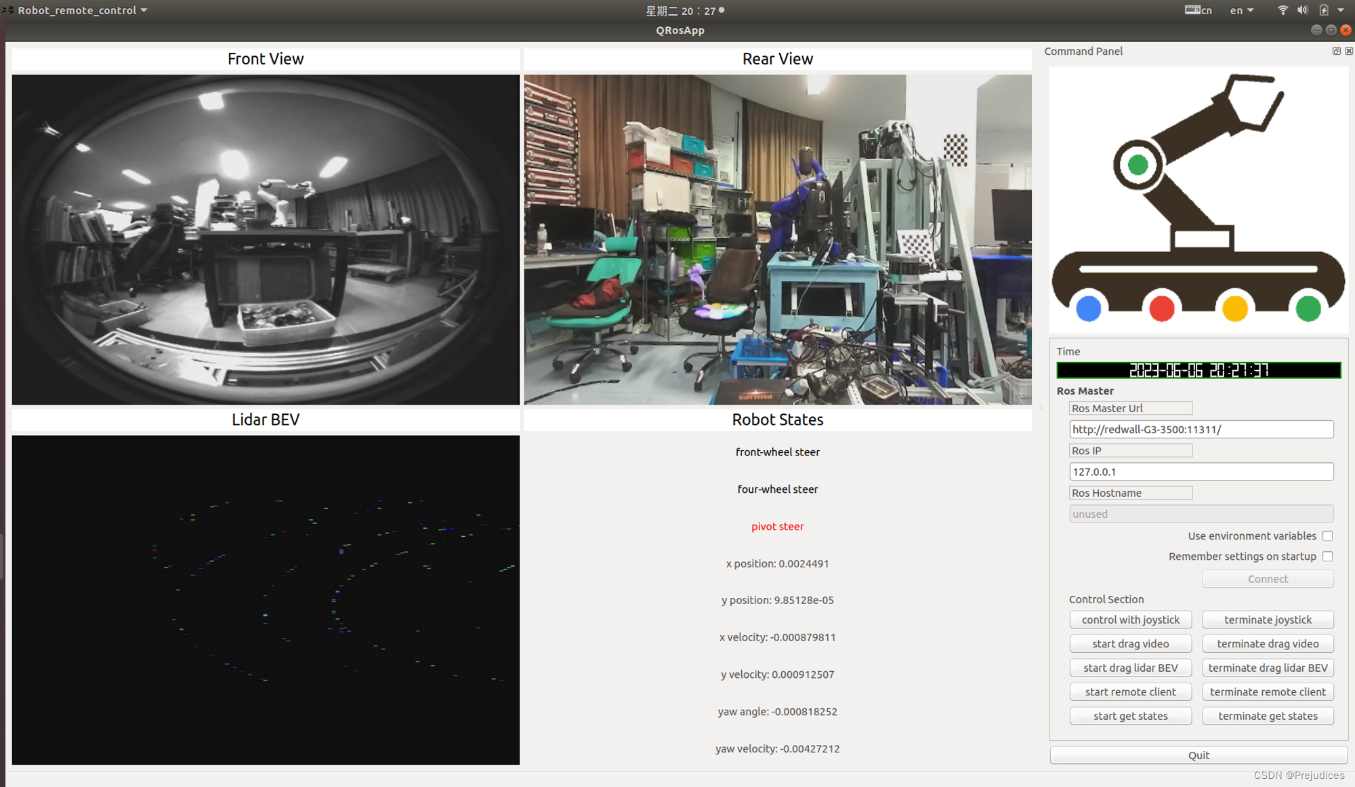Float the Command Panel dock
This screenshot has height=787, width=1355.
coord(1336,52)
